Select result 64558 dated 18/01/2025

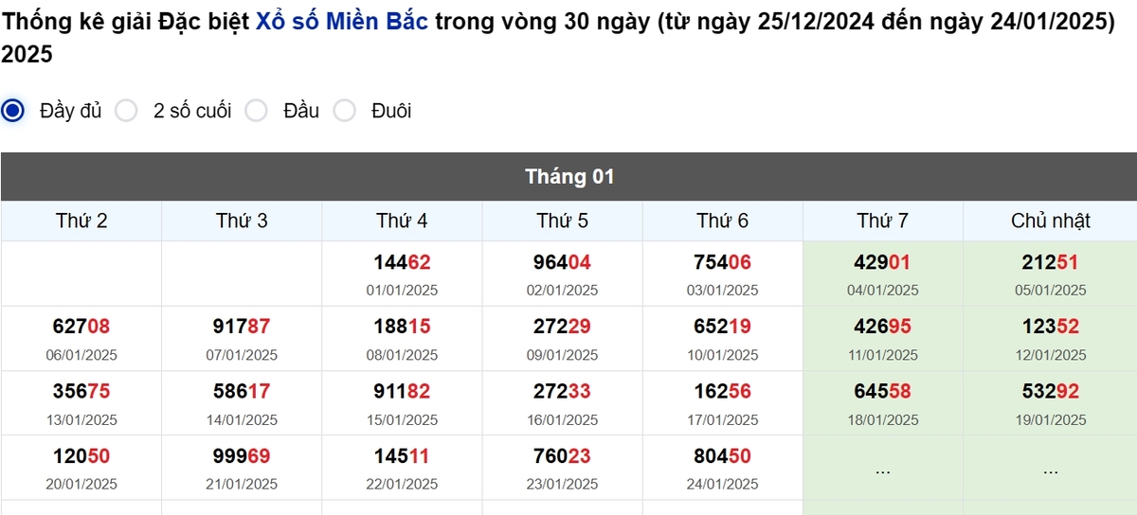(x=882, y=391)
